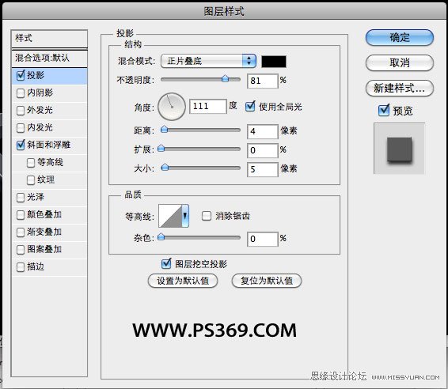Click the 确定 button
Image resolution: width=448 pixels, height=389 pixels.
click(x=400, y=37)
